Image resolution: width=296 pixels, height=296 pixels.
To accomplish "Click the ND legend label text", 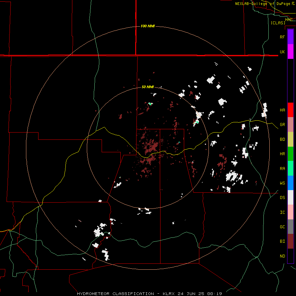I will point(282,256).
